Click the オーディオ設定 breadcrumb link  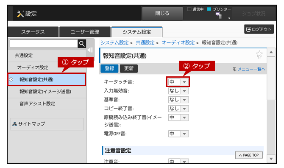[178, 43]
